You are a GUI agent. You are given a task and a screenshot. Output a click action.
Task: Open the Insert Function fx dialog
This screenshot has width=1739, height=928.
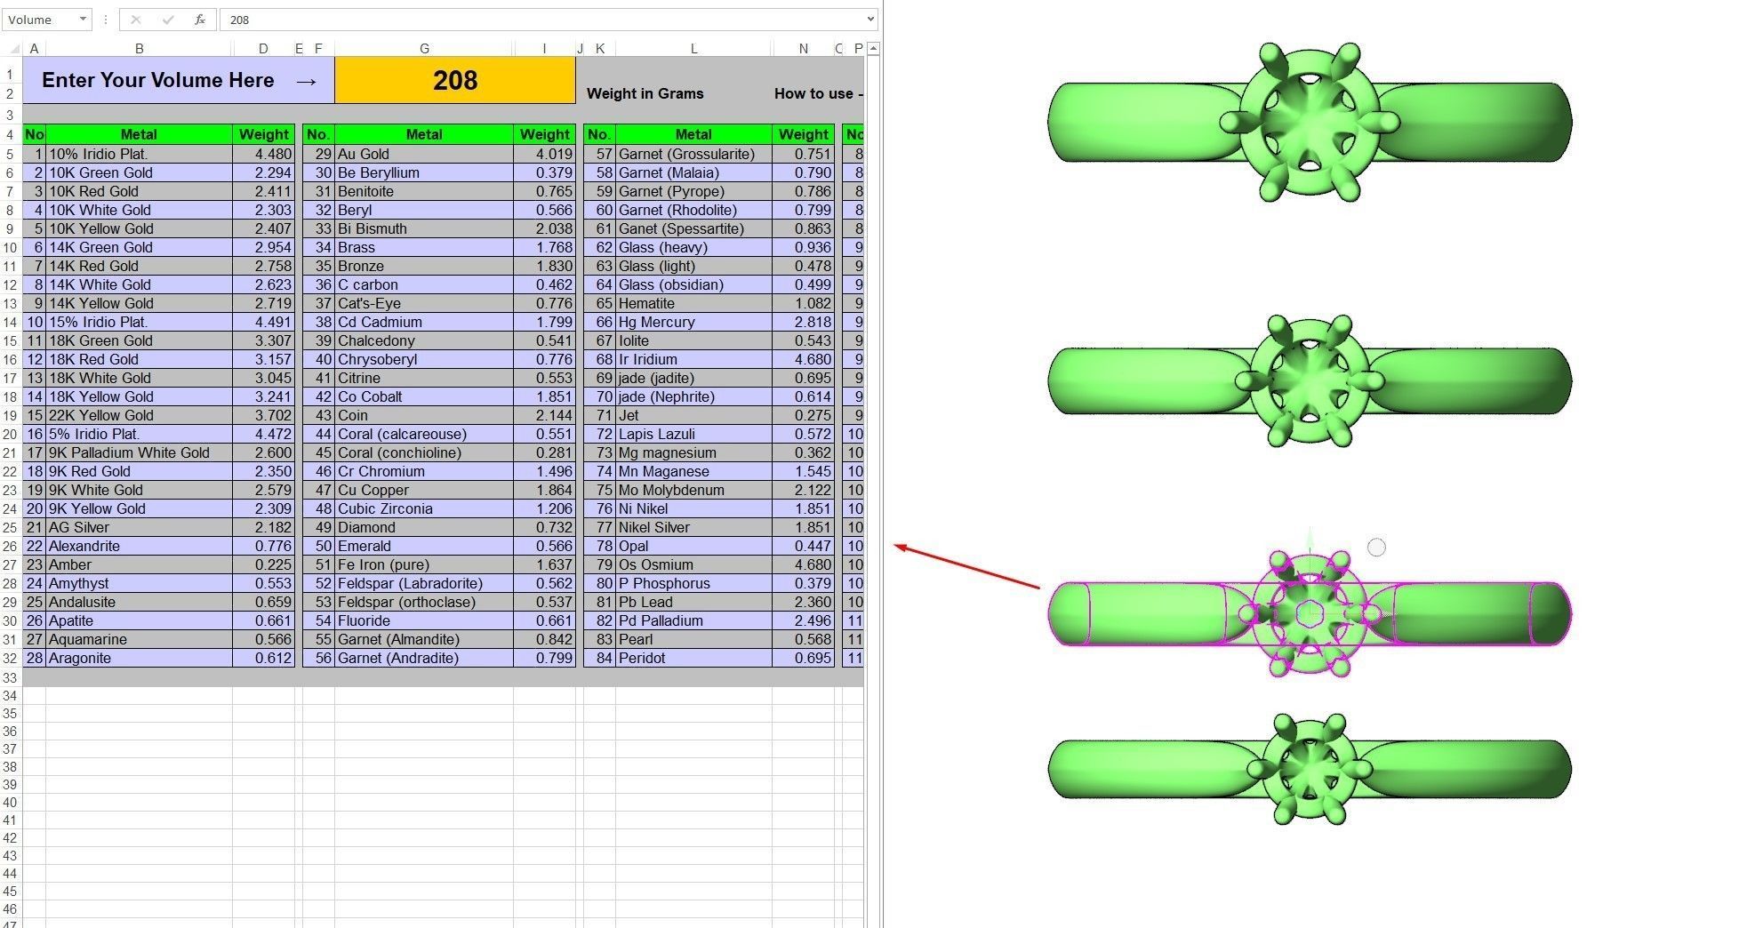pos(200,20)
